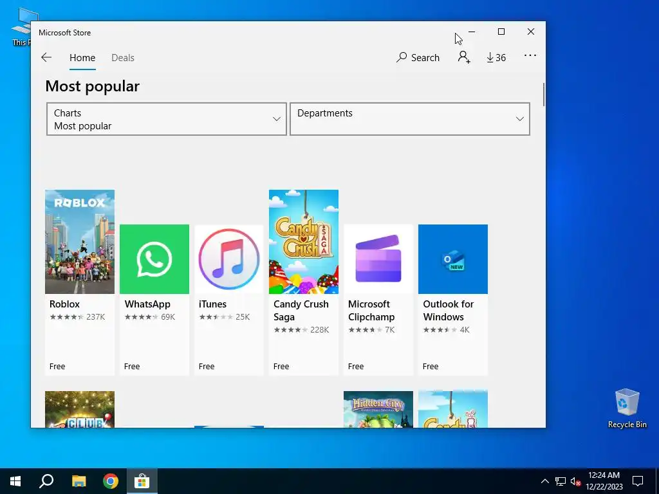Screen dimensions: 659x494
Task: Open the WhatsApp app icon tile
Action: click(154, 259)
